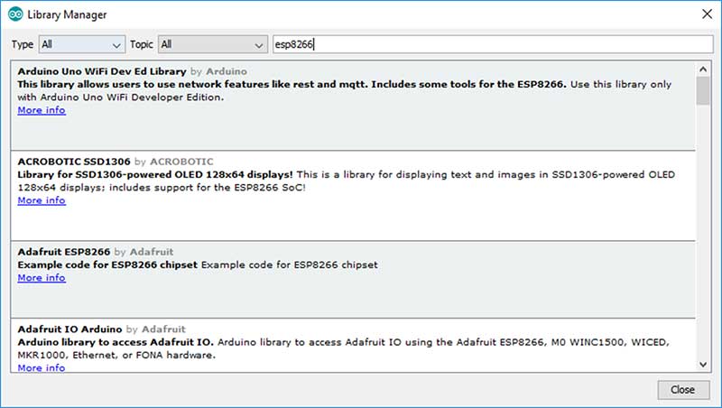Click the Arduino logo icon in title bar

[14, 14]
